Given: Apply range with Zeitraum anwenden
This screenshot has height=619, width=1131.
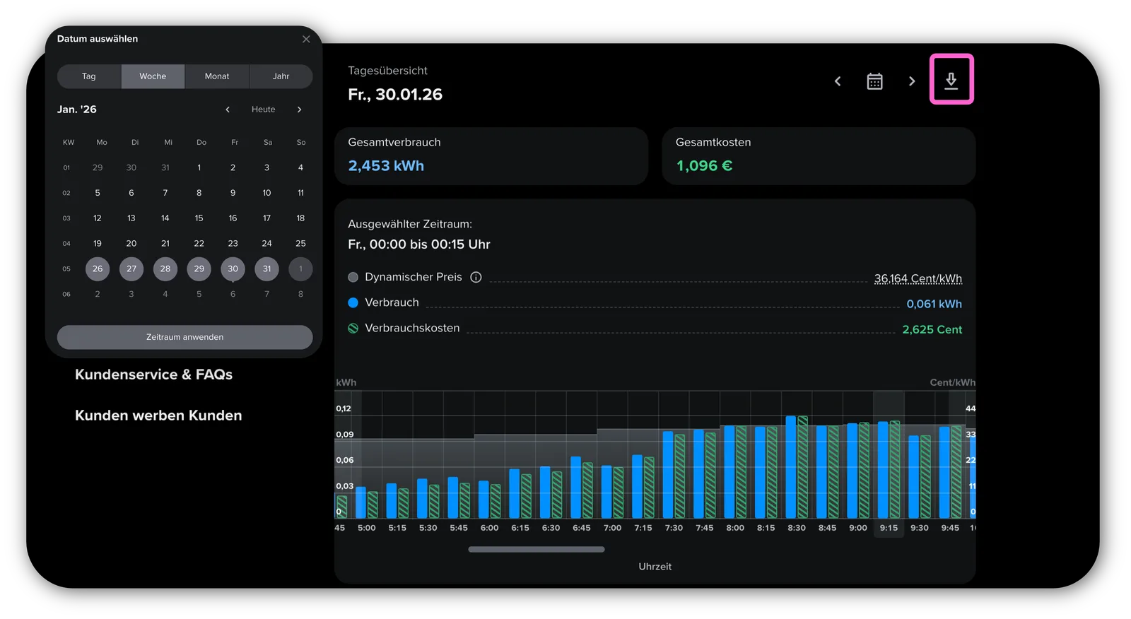Looking at the screenshot, I should pyautogui.click(x=184, y=337).
